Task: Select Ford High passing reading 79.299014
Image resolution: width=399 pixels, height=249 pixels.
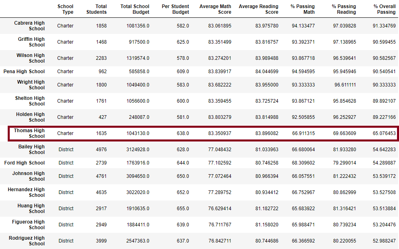Action: [x=345, y=163]
